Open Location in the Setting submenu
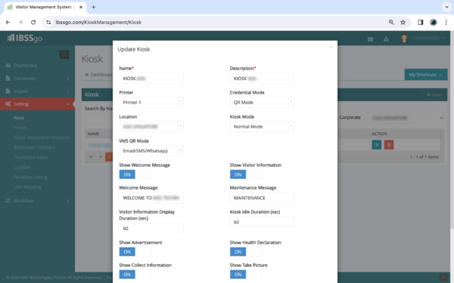Screen dimensions: 454x283 point(22,167)
